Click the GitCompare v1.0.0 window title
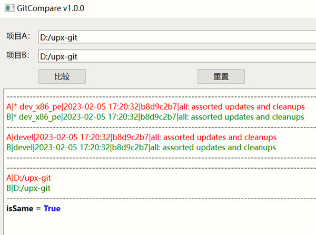This screenshot has height=235, width=316. (x=52, y=9)
